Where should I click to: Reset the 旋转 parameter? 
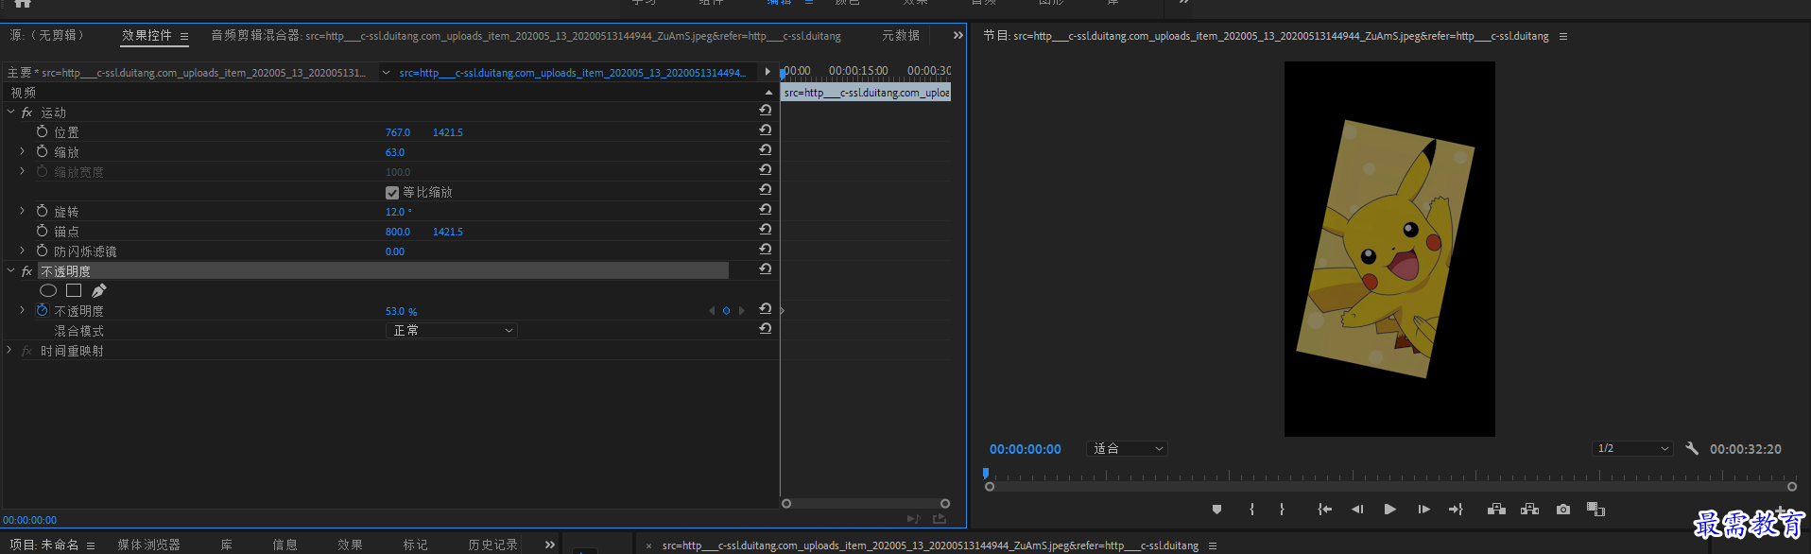click(x=766, y=210)
